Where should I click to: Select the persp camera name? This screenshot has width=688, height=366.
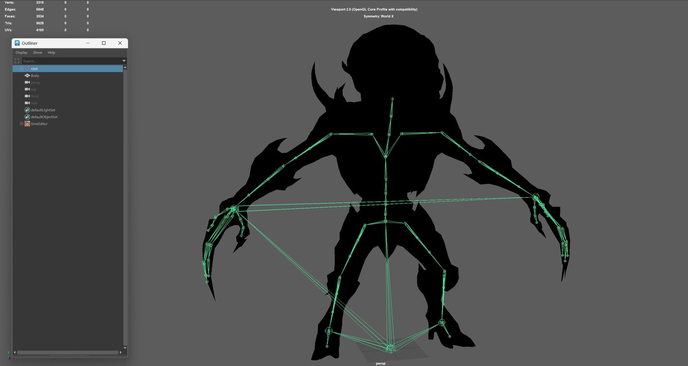coord(36,82)
